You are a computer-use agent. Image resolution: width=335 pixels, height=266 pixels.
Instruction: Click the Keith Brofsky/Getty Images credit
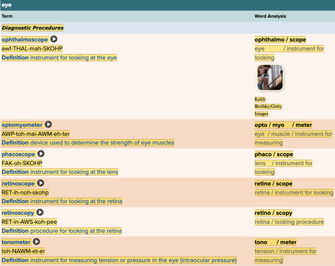coord(268,106)
